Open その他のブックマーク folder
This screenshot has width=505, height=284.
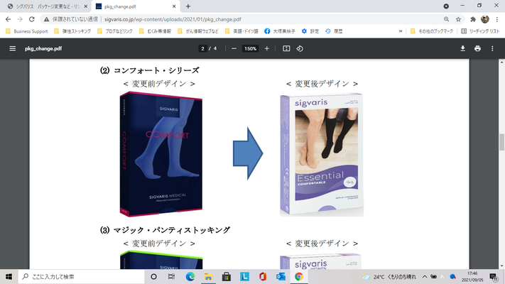pos(432,31)
